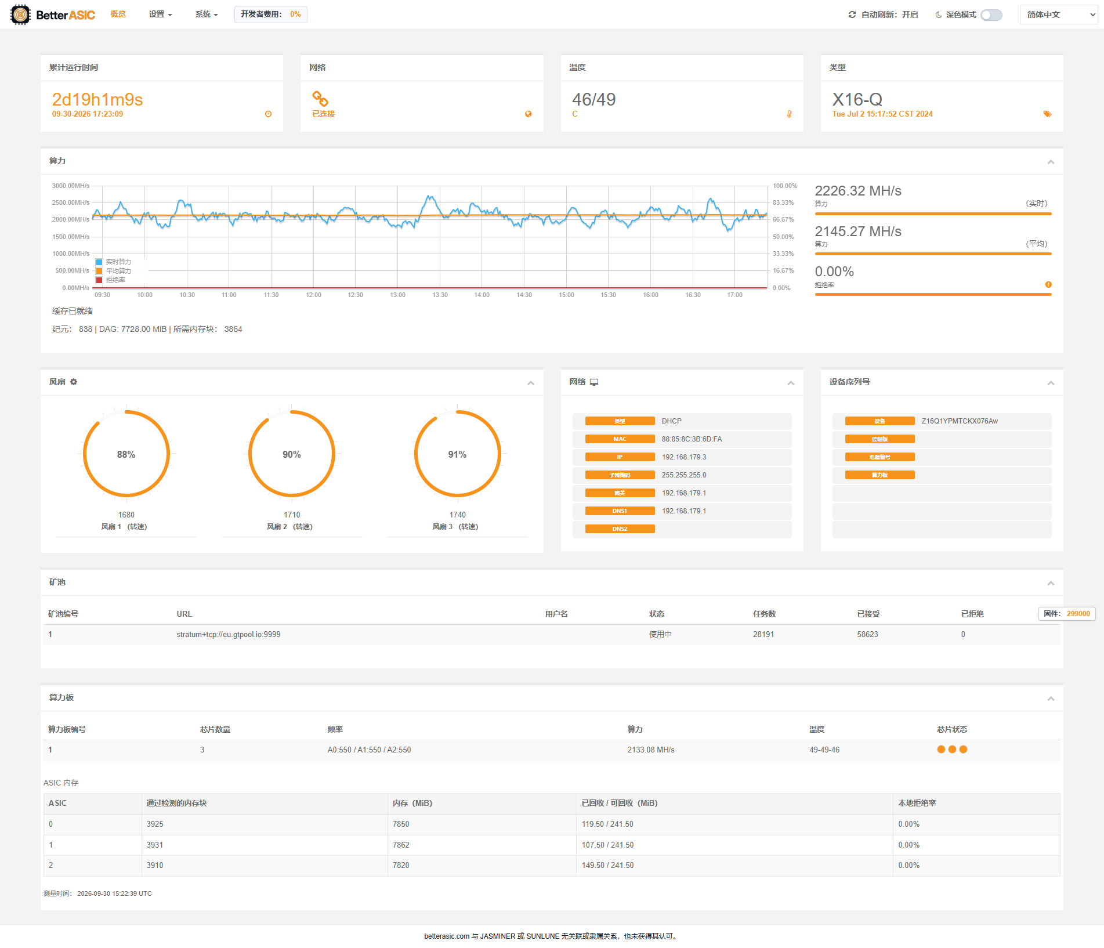
Task: Click the third chip status dot
Action: (963, 750)
